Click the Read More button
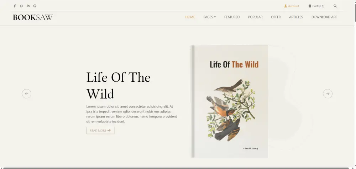 pos(100,131)
